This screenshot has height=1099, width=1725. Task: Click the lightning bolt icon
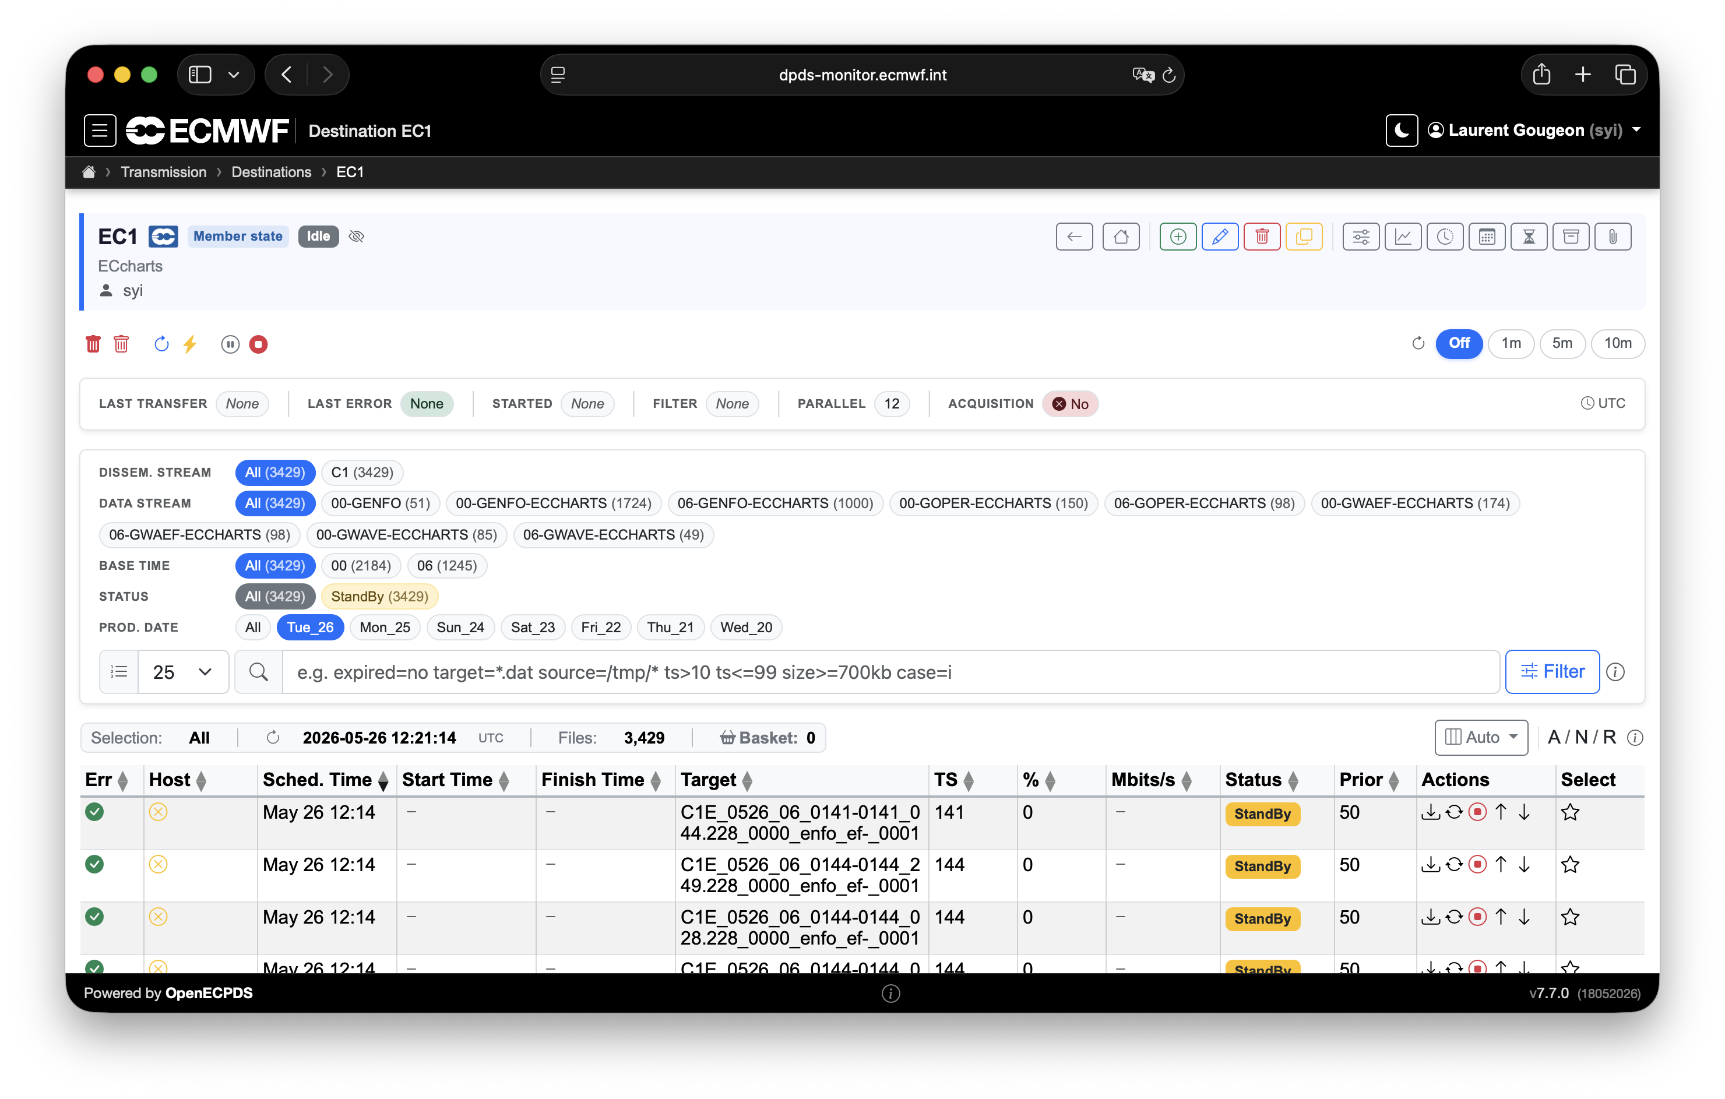coord(189,344)
